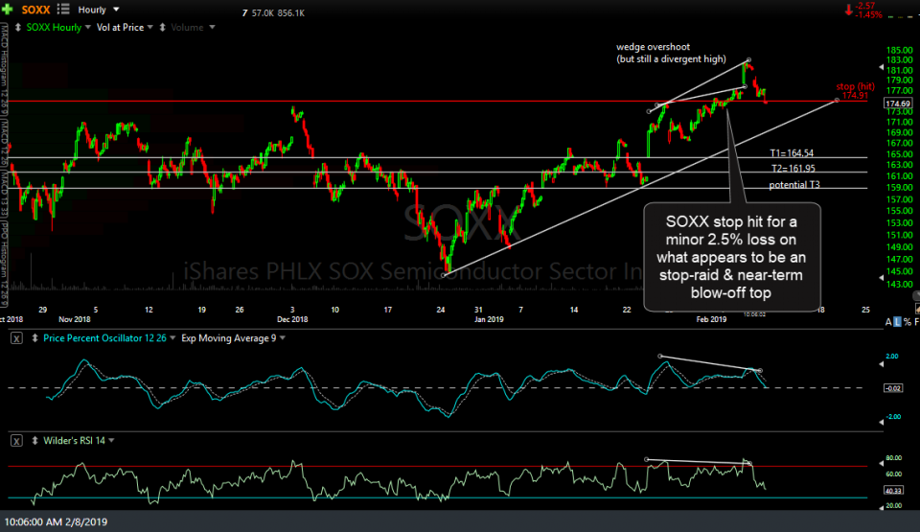Open the Wilder's RSI 14 dropdown
Viewport: 920px width, 532px height.
coord(111,440)
